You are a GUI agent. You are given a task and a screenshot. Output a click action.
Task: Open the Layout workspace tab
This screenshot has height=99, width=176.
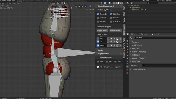20,1
